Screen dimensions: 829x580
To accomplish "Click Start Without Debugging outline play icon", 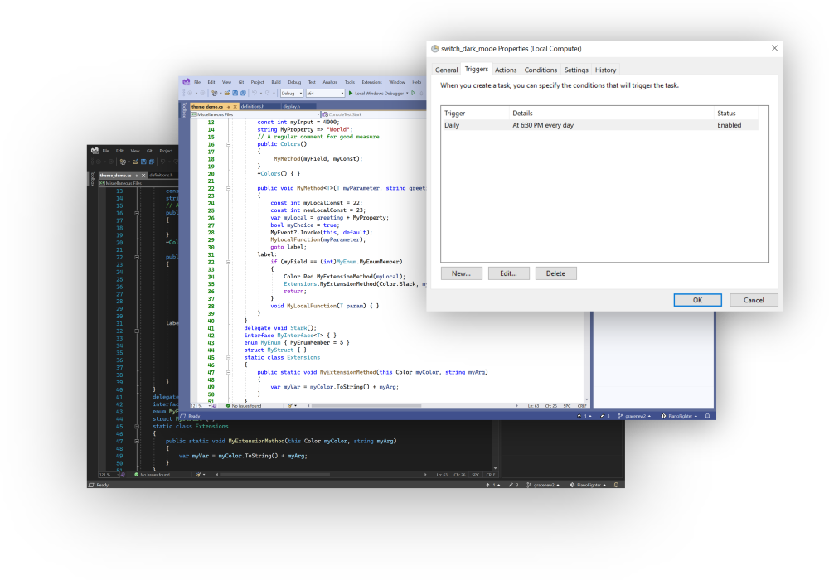I will [414, 93].
